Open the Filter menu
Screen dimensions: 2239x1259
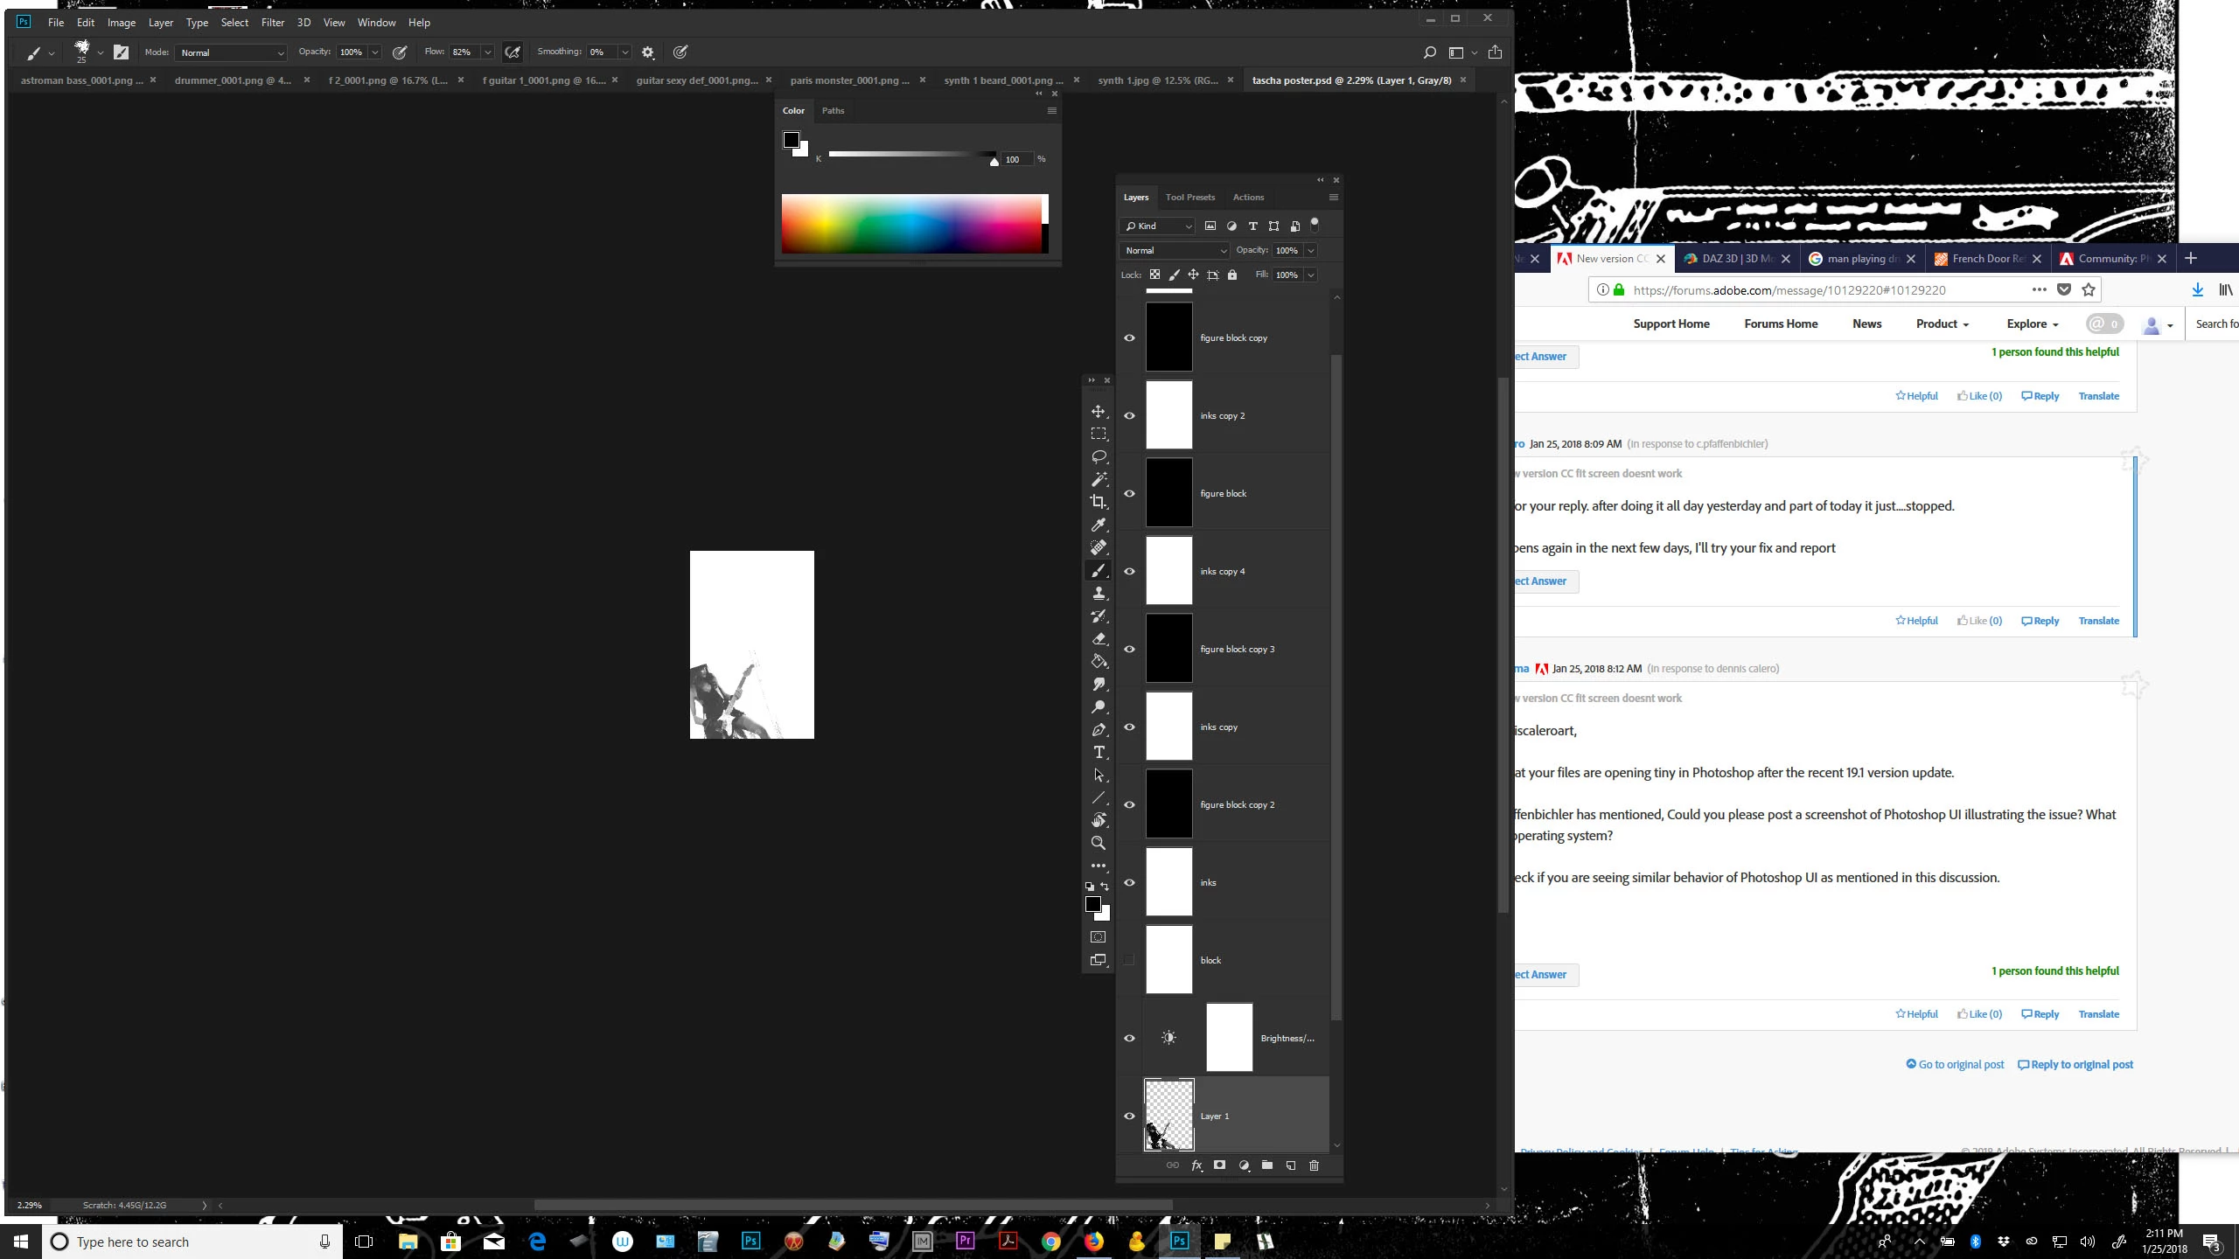click(272, 23)
